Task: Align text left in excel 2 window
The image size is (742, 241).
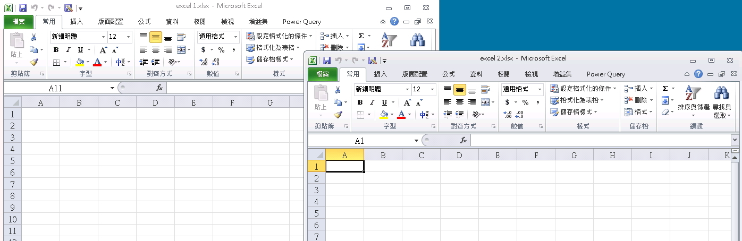Action: point(448,102)
